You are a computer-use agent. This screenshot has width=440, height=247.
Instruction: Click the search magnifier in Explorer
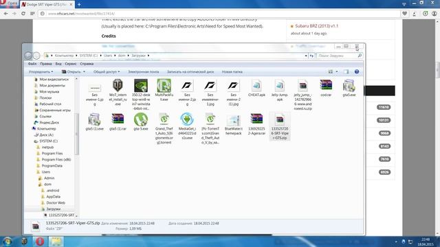(360, 56)
